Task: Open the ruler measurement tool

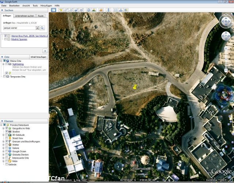Action: (108, 10)
